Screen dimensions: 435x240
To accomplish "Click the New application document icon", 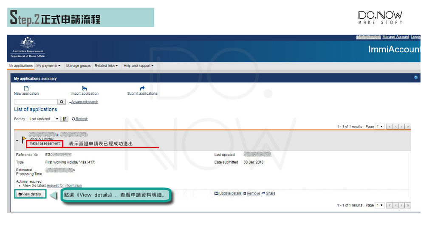I will tap(26, 88).
